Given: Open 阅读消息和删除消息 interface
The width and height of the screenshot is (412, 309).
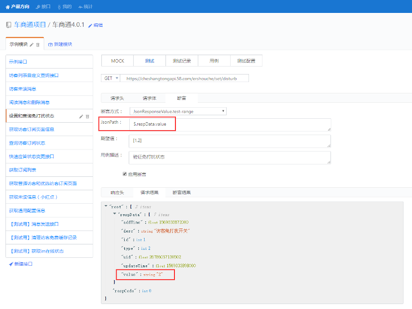Looking at the screenshot, I should 49,102.
